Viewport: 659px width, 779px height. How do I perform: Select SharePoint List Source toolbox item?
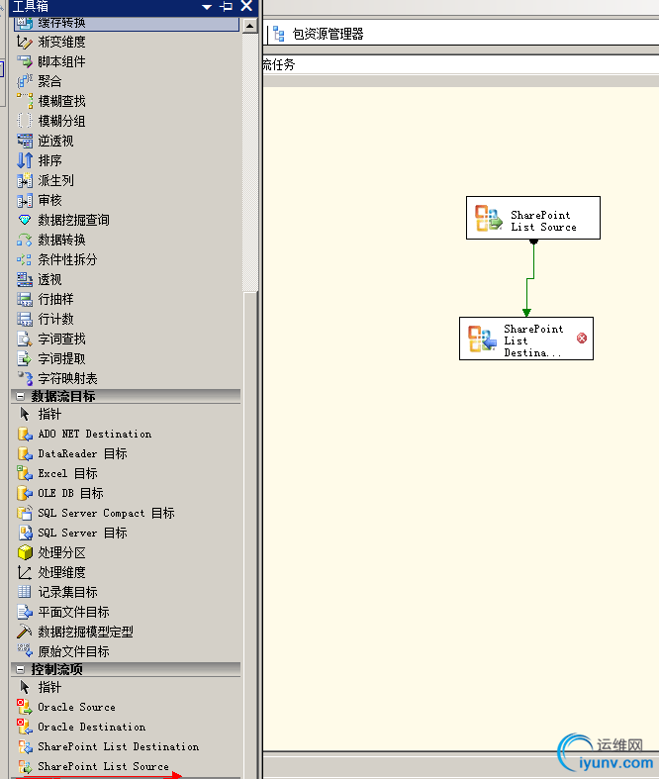(x=93, y=766)
